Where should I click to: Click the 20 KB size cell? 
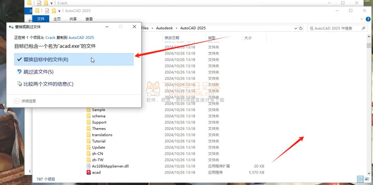pos(259,166)
